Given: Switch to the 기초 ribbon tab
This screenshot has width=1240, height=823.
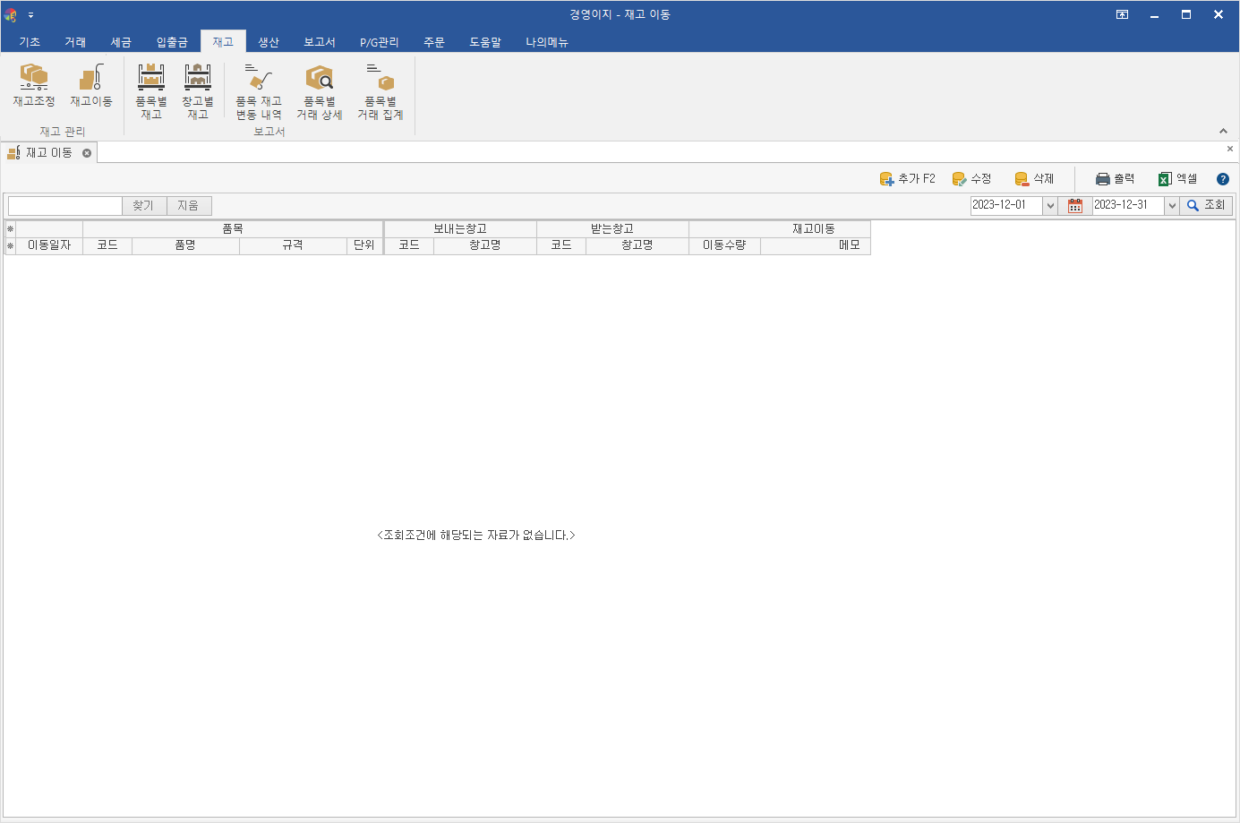Looking at the screenshot, I should pos(30,42).
